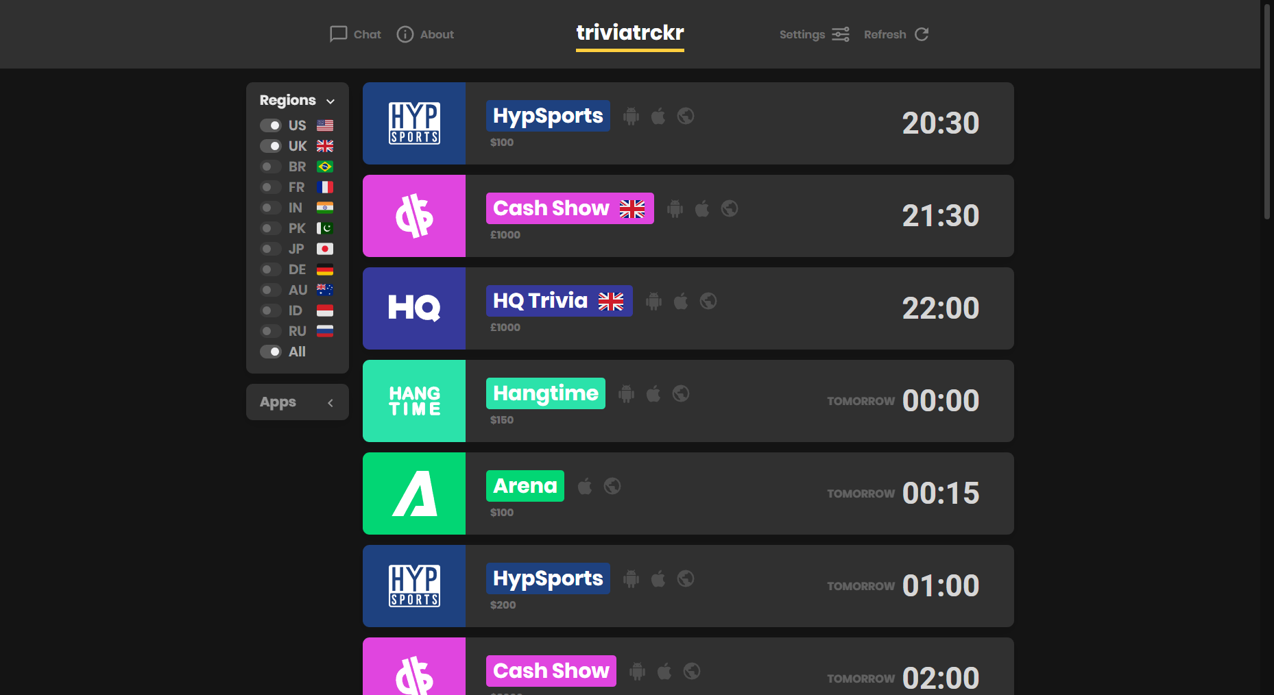Disable the US region toggle
This screenshot has height=695, width=1274.
[269, 125]
